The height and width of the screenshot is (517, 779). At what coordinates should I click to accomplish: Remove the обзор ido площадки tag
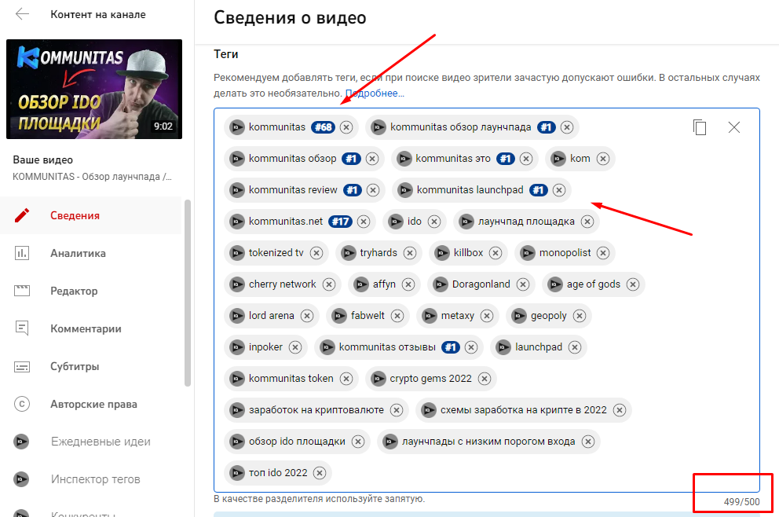[358, 442]
